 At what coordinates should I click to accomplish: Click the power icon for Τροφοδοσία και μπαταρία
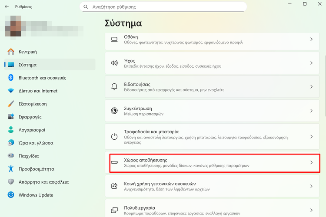point(114,136)
